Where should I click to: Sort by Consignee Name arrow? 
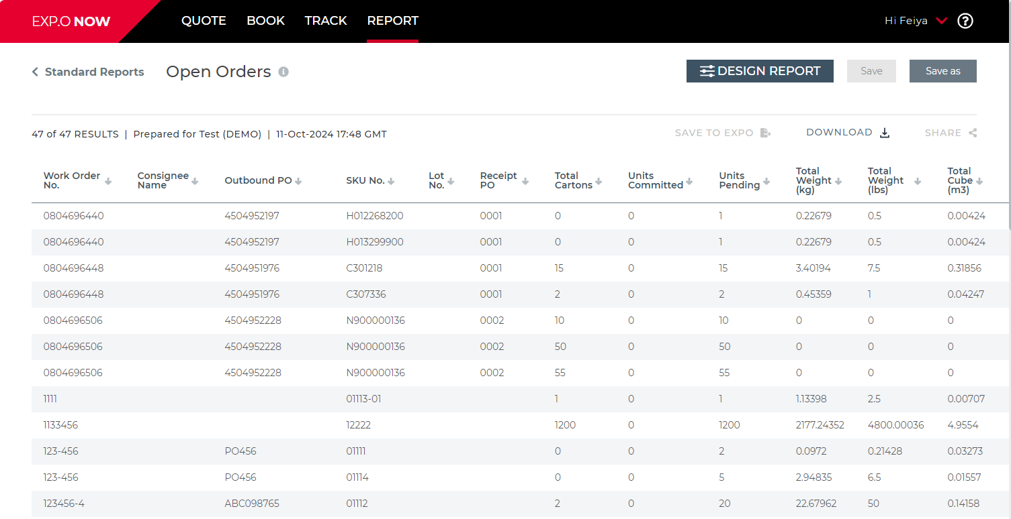195,181
